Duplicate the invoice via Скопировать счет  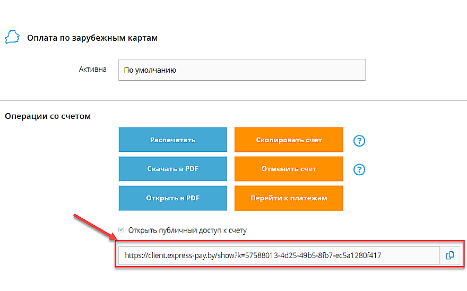tap(289, 140)
